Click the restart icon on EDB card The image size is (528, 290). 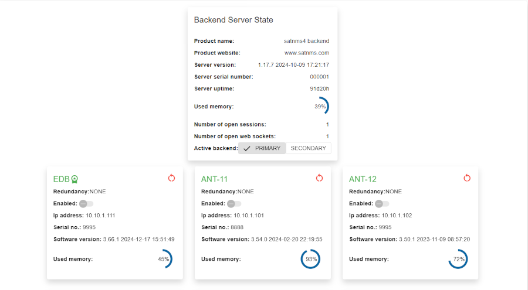pos(171,178)
